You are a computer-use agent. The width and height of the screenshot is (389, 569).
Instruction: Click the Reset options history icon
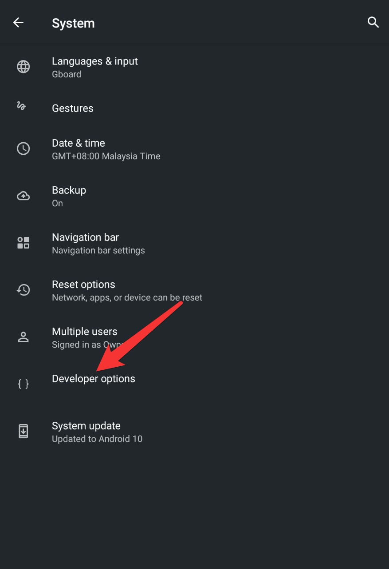tap(24, 290)
